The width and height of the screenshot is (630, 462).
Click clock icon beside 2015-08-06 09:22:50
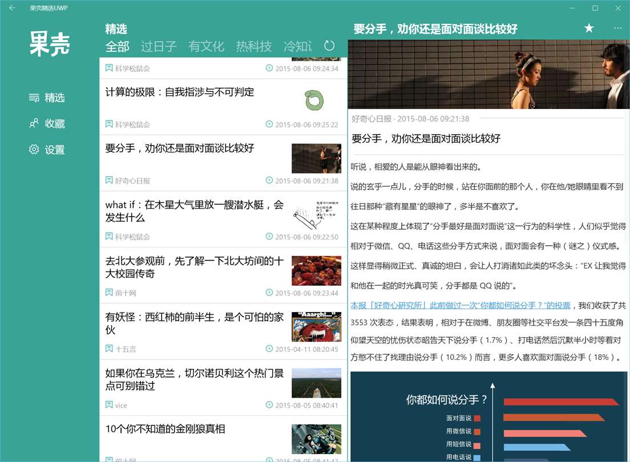(269, 236)
